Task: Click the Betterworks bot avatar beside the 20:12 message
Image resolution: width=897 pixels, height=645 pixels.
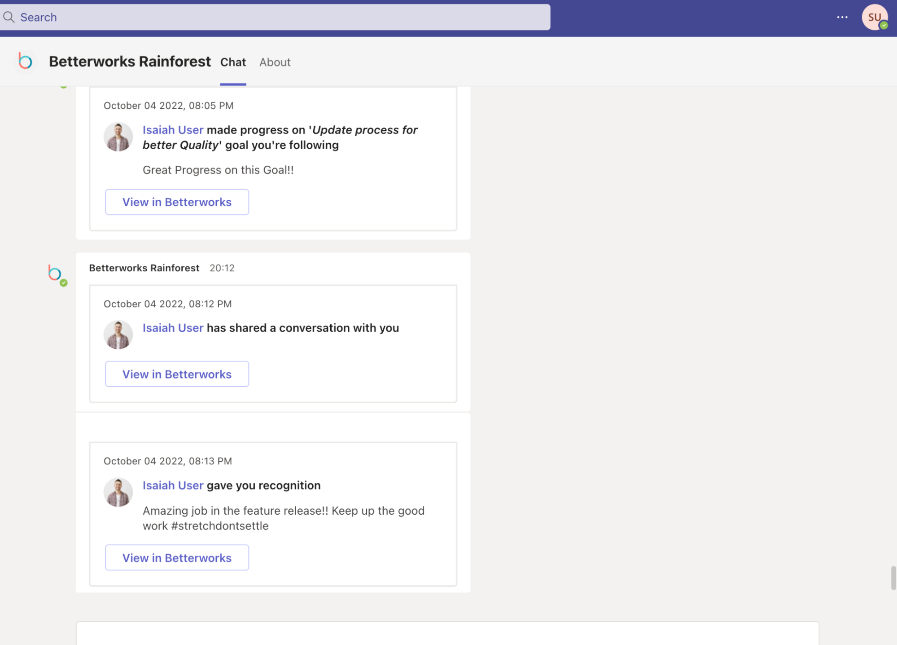Action: tap(55, 273)
